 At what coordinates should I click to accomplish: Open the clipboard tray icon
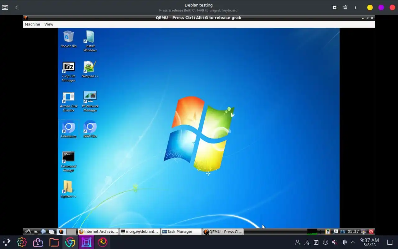coord(316,242)
